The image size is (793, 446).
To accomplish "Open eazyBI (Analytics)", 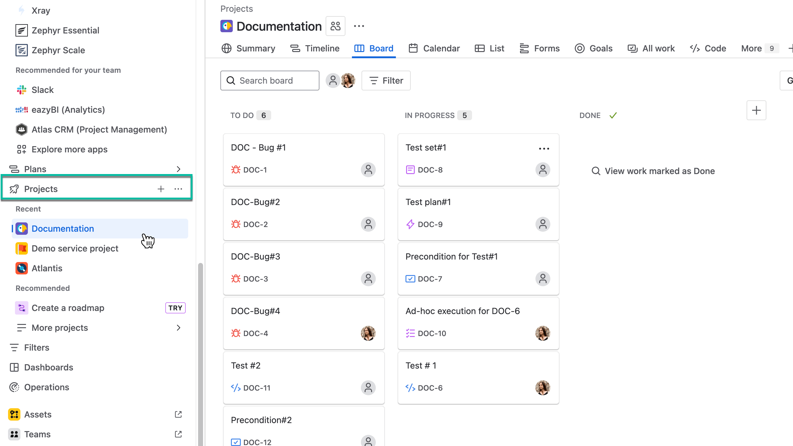I will click(68, 110).
